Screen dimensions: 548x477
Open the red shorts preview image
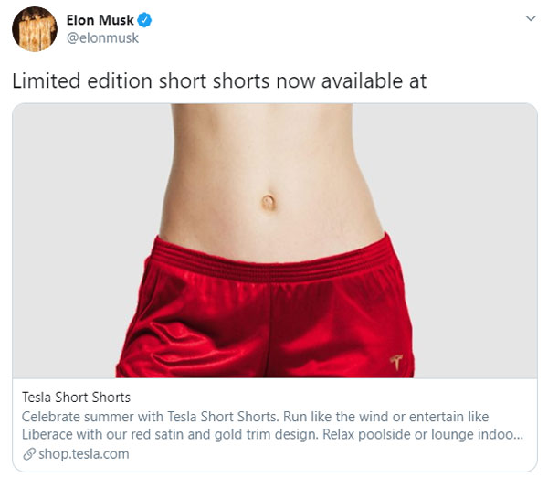[x=274, y=311]
